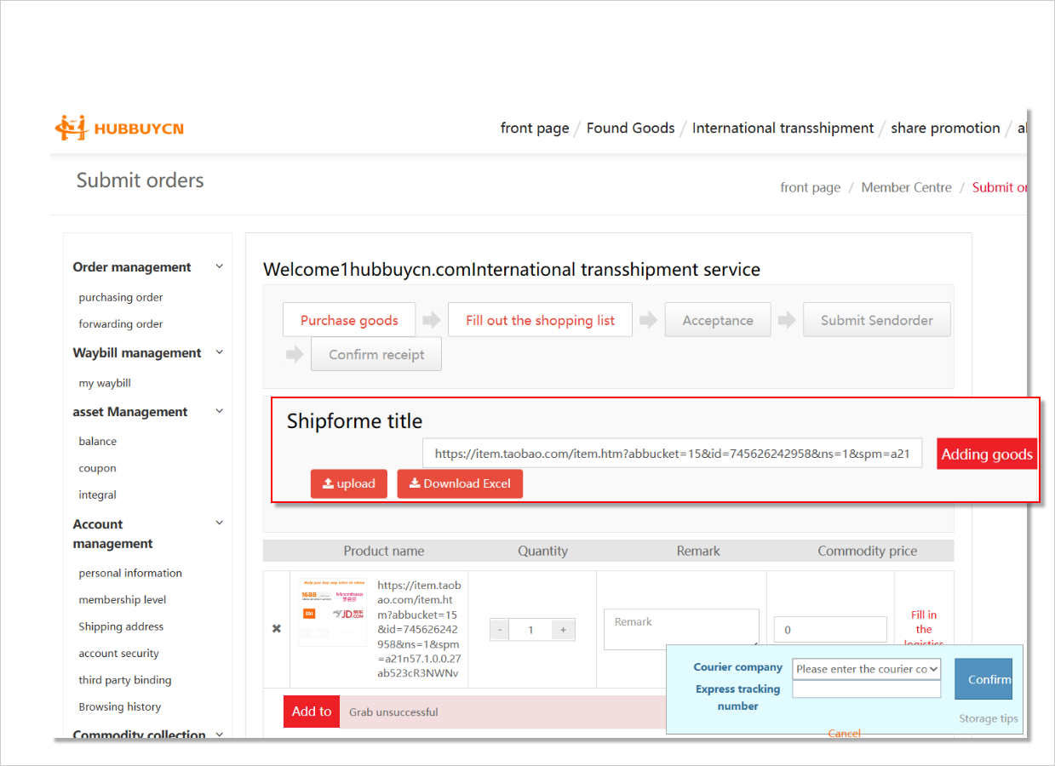
Task: Collapse Waybill management section
Action: pos(219,352)
